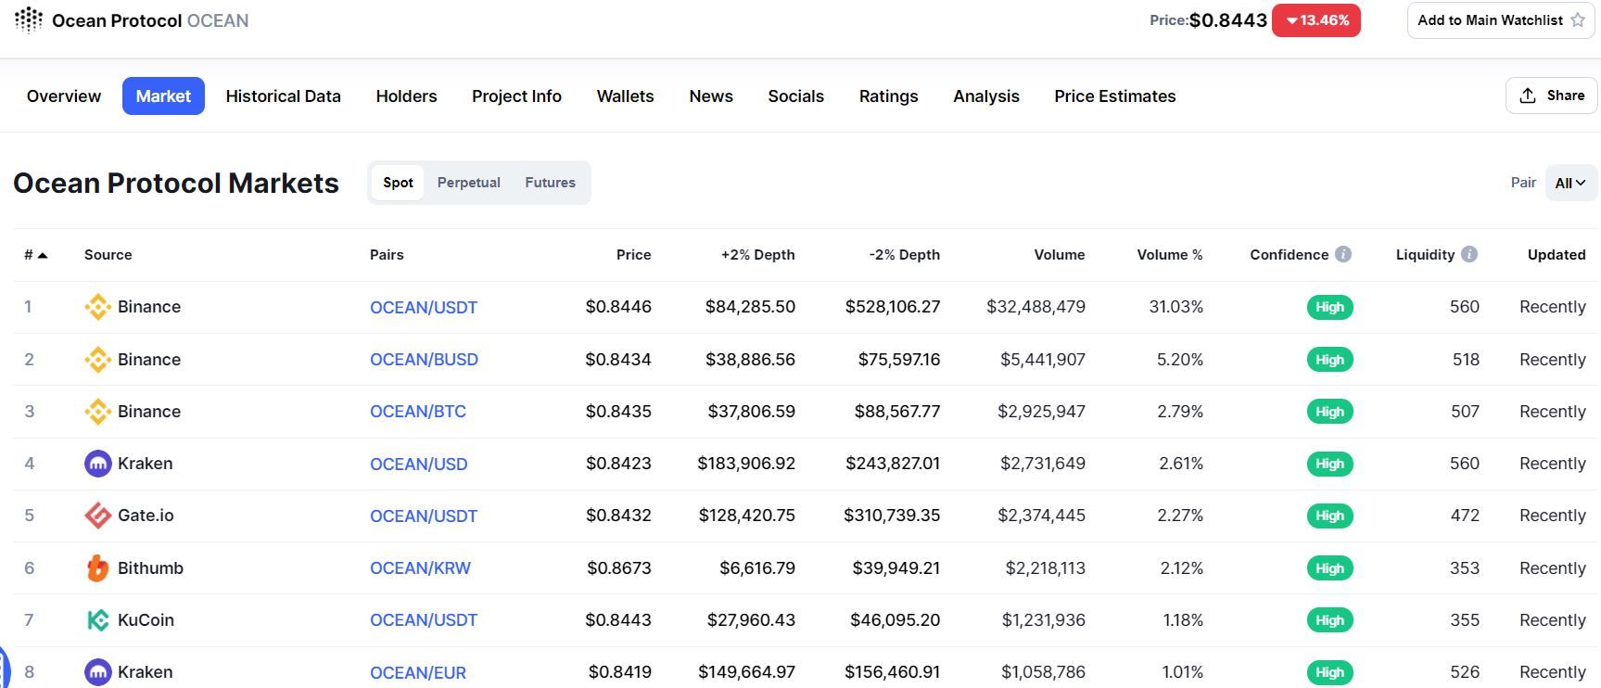Open the Confidence info icon
1601x688 pixels.
[1343, 254]
